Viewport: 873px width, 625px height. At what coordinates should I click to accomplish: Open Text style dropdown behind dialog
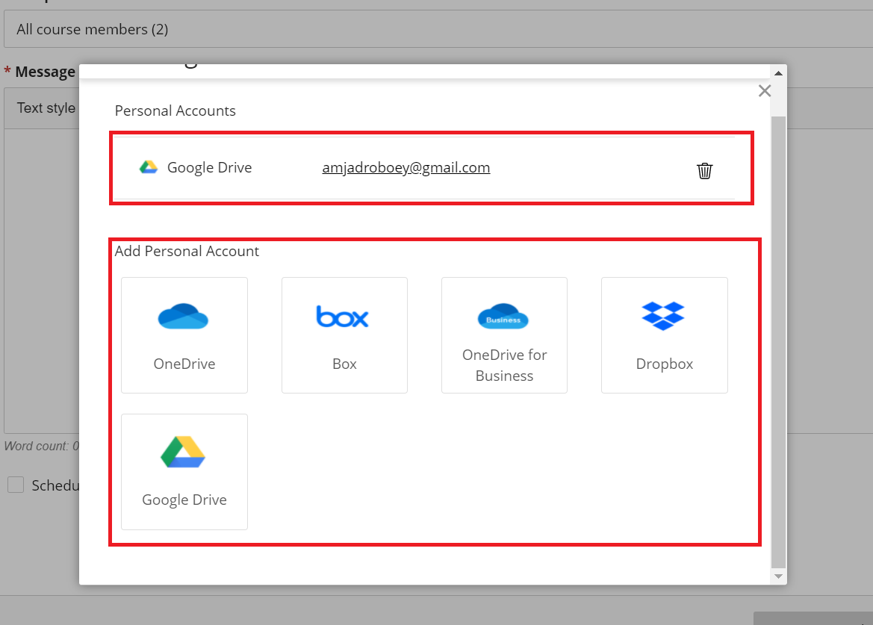46,108
